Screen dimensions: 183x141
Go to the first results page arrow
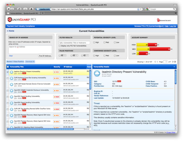pyautogui.click(x=155, y=62)
